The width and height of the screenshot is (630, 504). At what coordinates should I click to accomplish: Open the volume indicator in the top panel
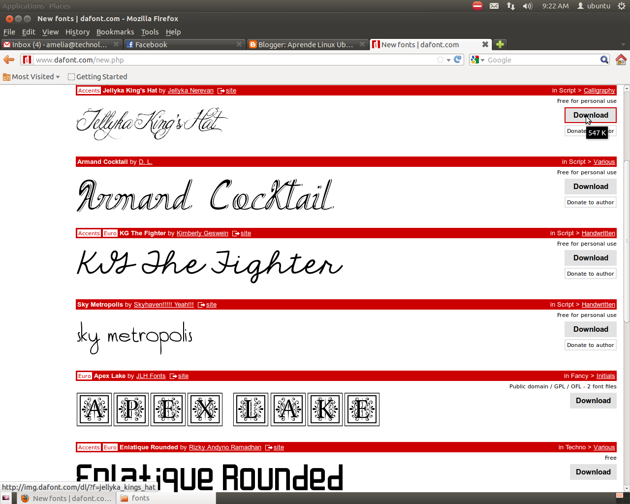(x=528, y=6)
